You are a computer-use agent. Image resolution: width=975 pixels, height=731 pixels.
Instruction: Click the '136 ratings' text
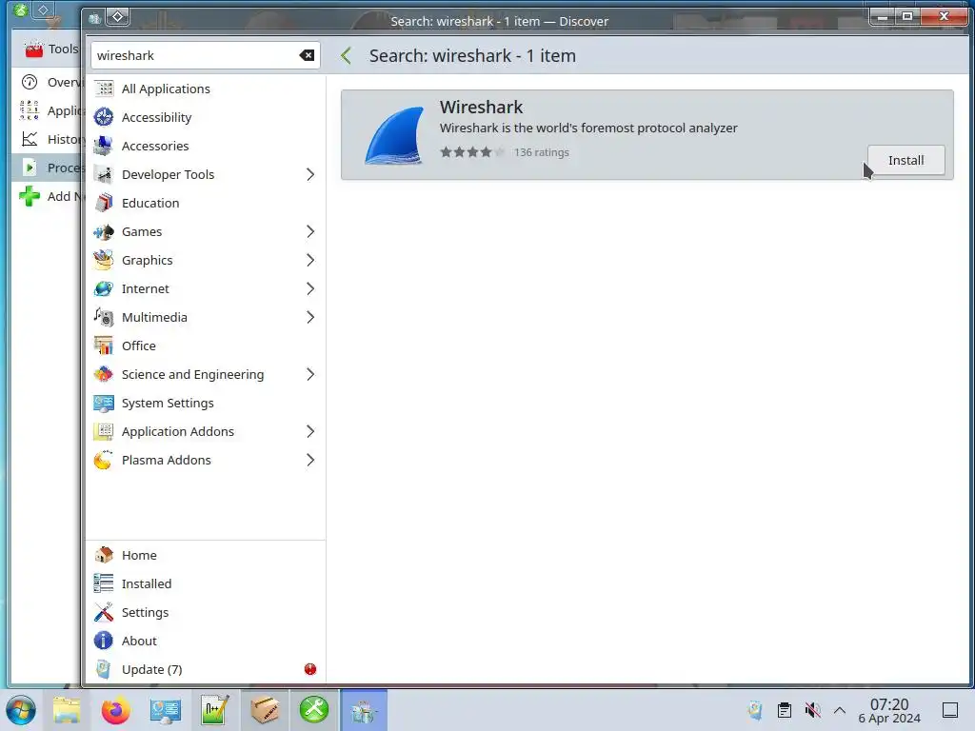[542, 152]
